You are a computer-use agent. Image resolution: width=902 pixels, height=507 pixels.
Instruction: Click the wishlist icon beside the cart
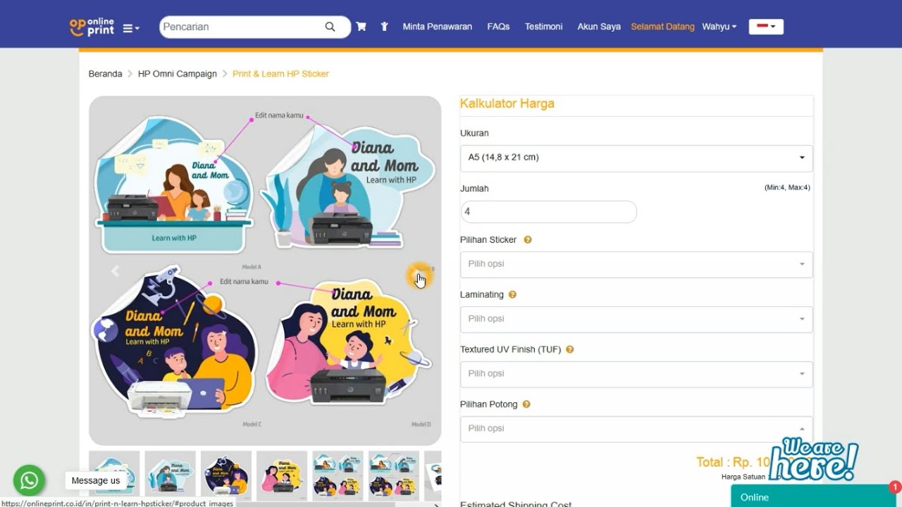384,27
